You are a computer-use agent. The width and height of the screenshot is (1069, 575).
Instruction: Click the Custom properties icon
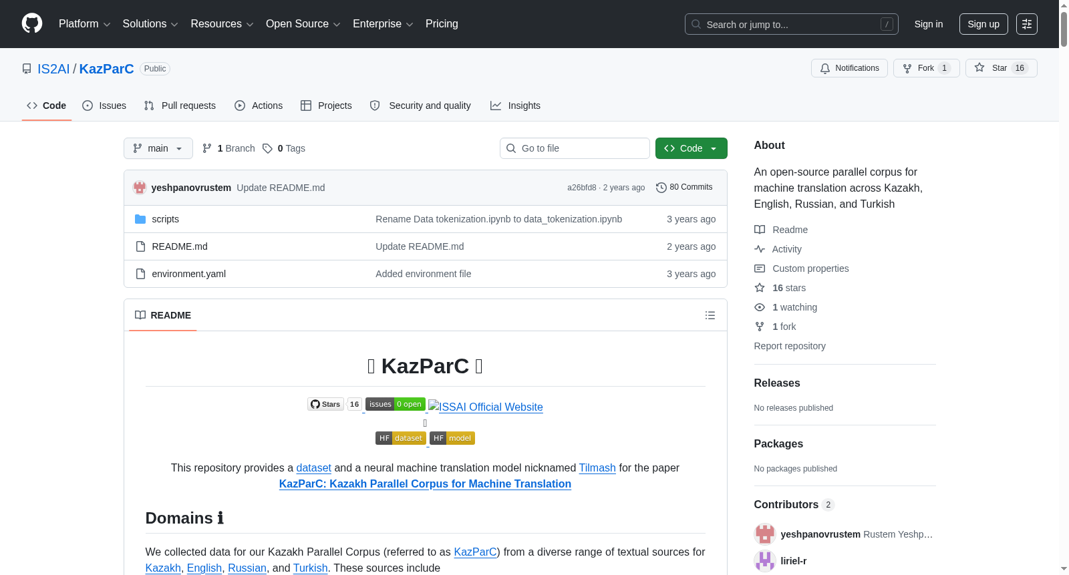pyautogui.click(x=760, y=268)
